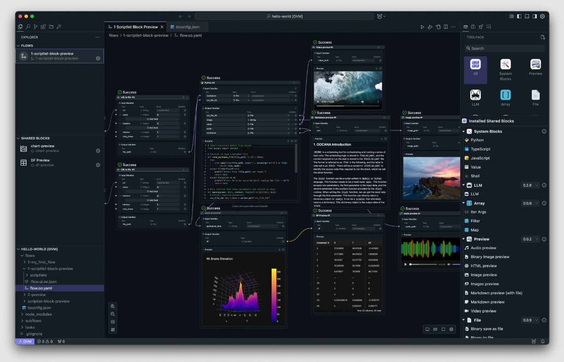The width and height of the screenshot is (564, 362).
Task: Toggle the primary sidebar layout button
Action: (x=519, y=16)
